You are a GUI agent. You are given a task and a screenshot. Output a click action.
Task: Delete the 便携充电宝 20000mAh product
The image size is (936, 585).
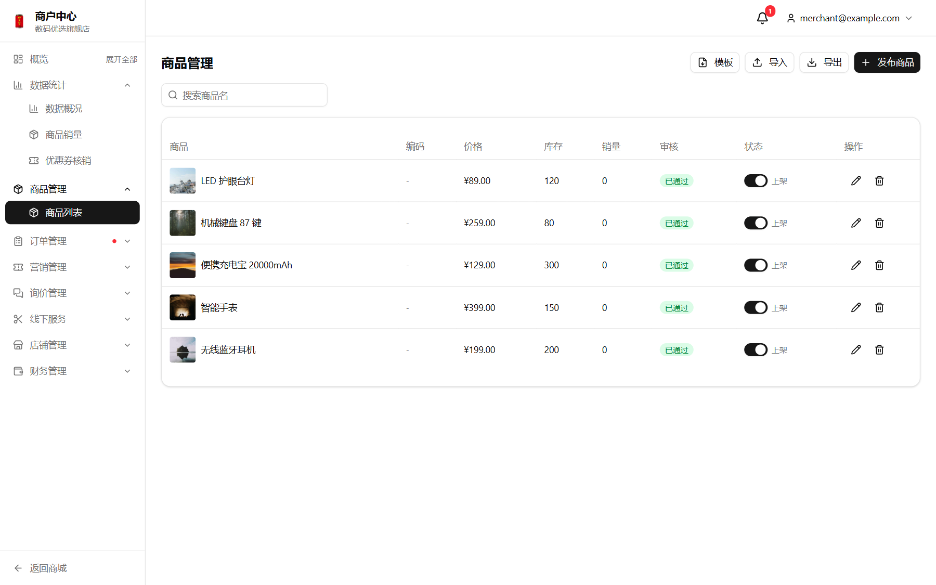click(x=879, y=265)
